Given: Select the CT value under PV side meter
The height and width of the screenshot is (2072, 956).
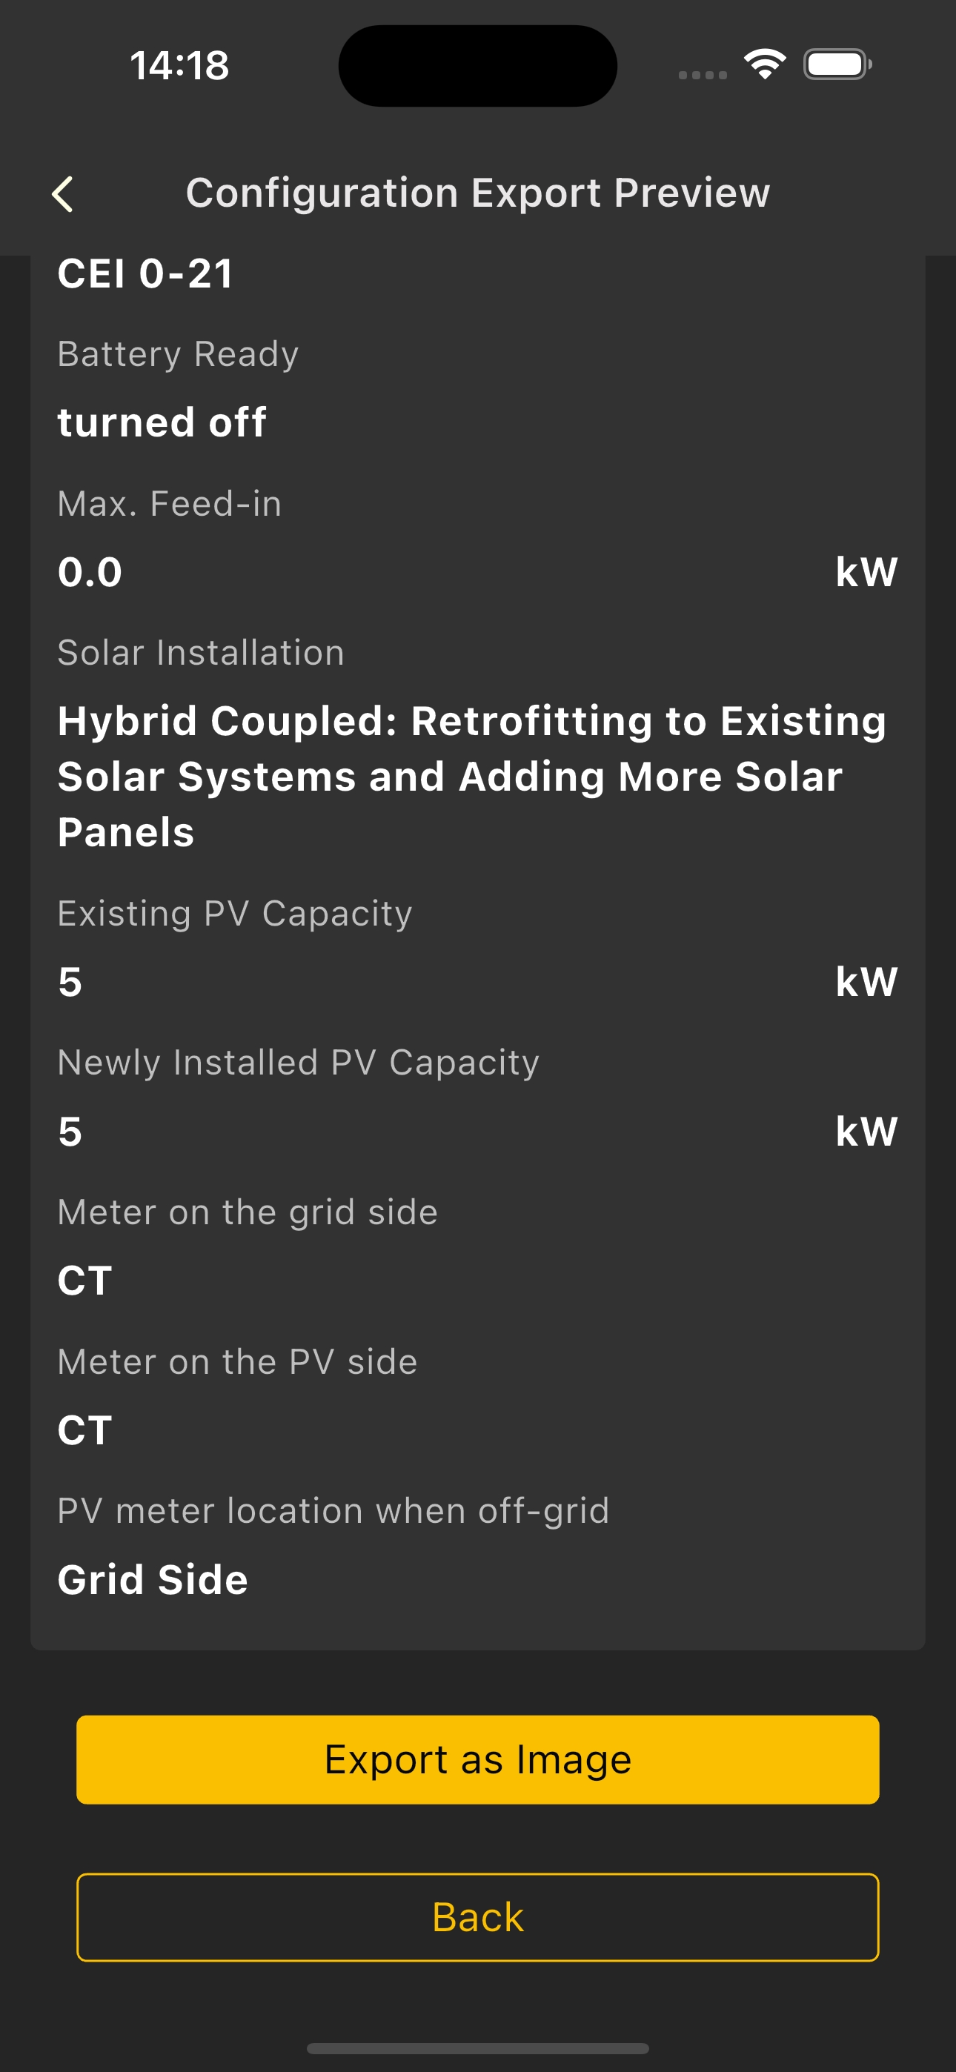Looking at the screenshot, I should 84,1430.
